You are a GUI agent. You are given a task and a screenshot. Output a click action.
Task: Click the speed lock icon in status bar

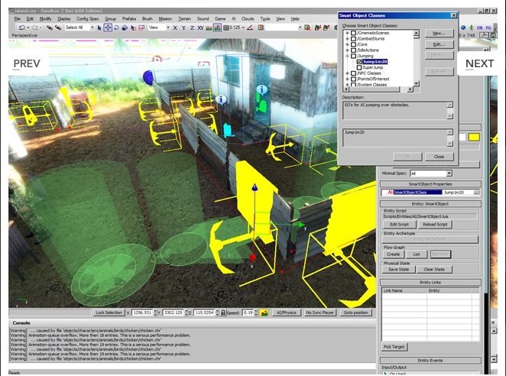(x=222, y=313)
